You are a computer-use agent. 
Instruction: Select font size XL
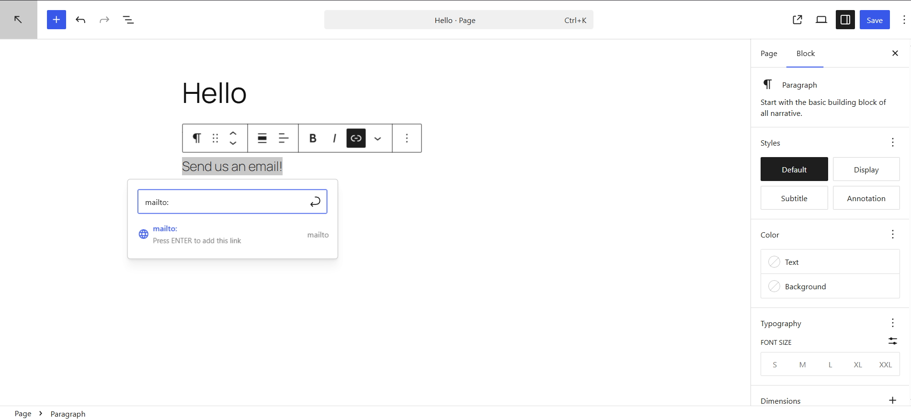click(x=858, y=364)
